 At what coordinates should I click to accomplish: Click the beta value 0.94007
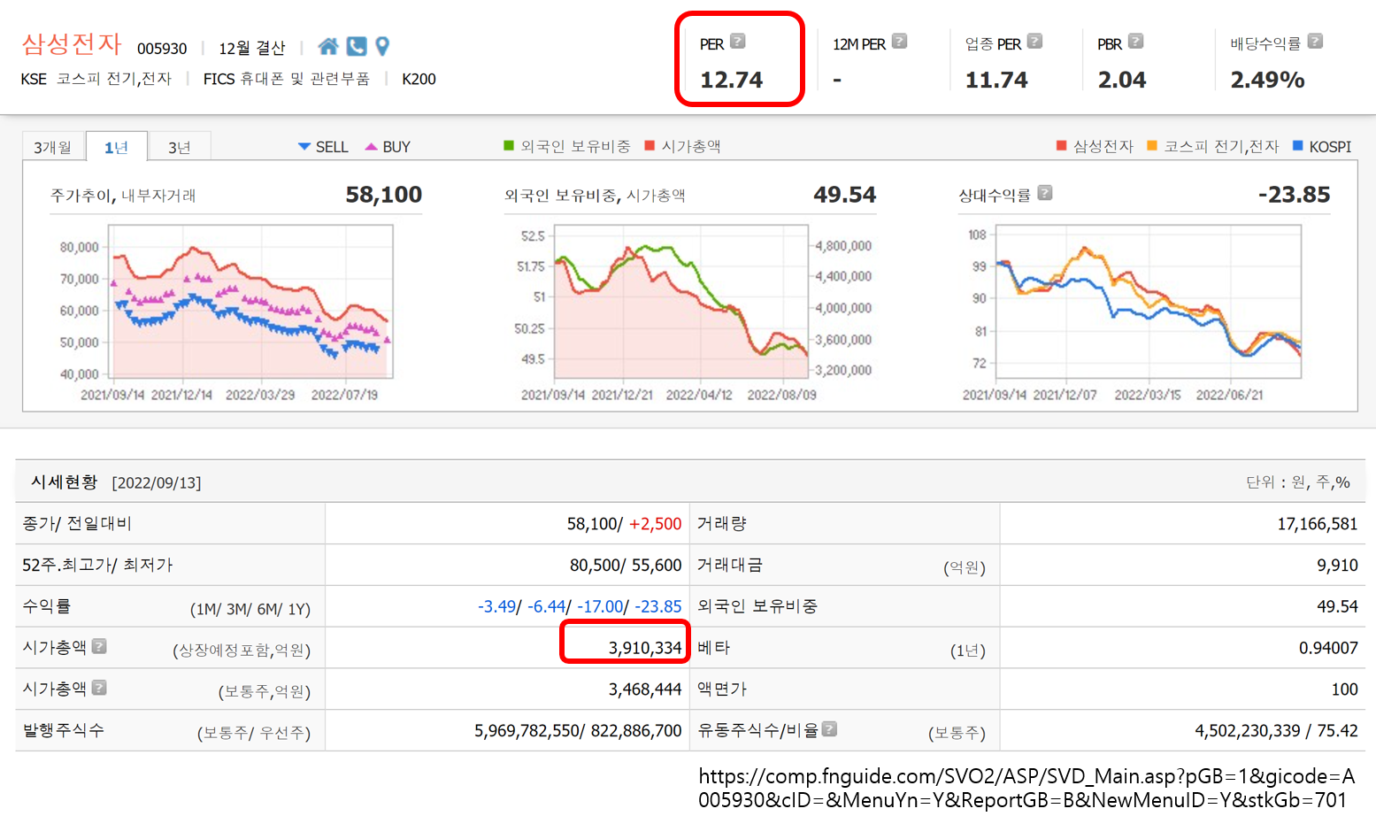point(1328,648)
